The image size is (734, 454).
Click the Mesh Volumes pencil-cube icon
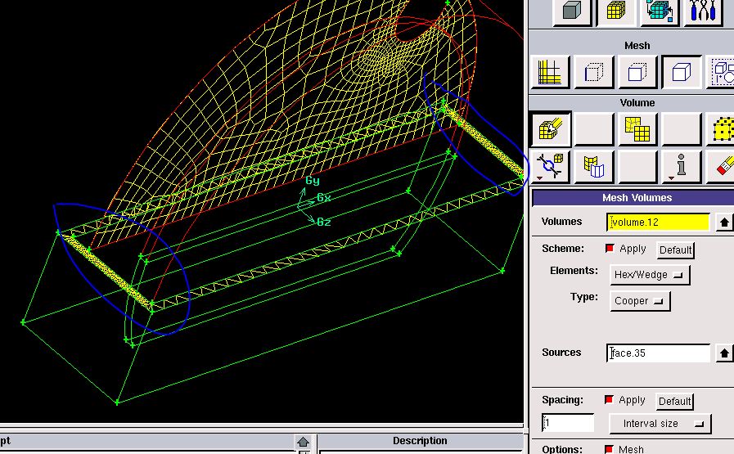[x=551, y=128]
